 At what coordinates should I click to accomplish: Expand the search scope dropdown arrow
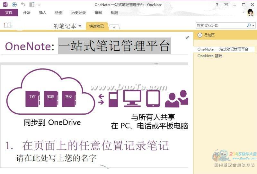253,25
